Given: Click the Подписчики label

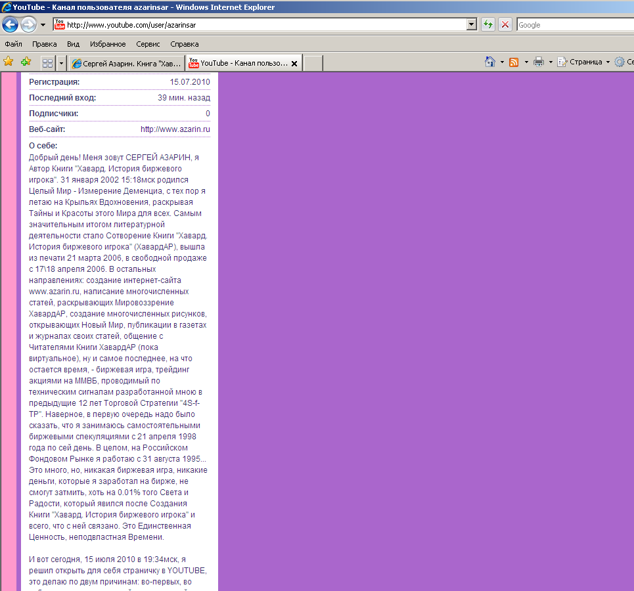Looking at the screenshot, I should coord(54,114).
